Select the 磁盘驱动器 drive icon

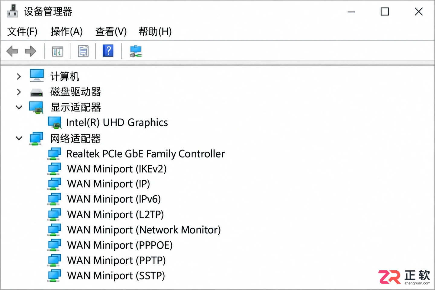point(37,92)
